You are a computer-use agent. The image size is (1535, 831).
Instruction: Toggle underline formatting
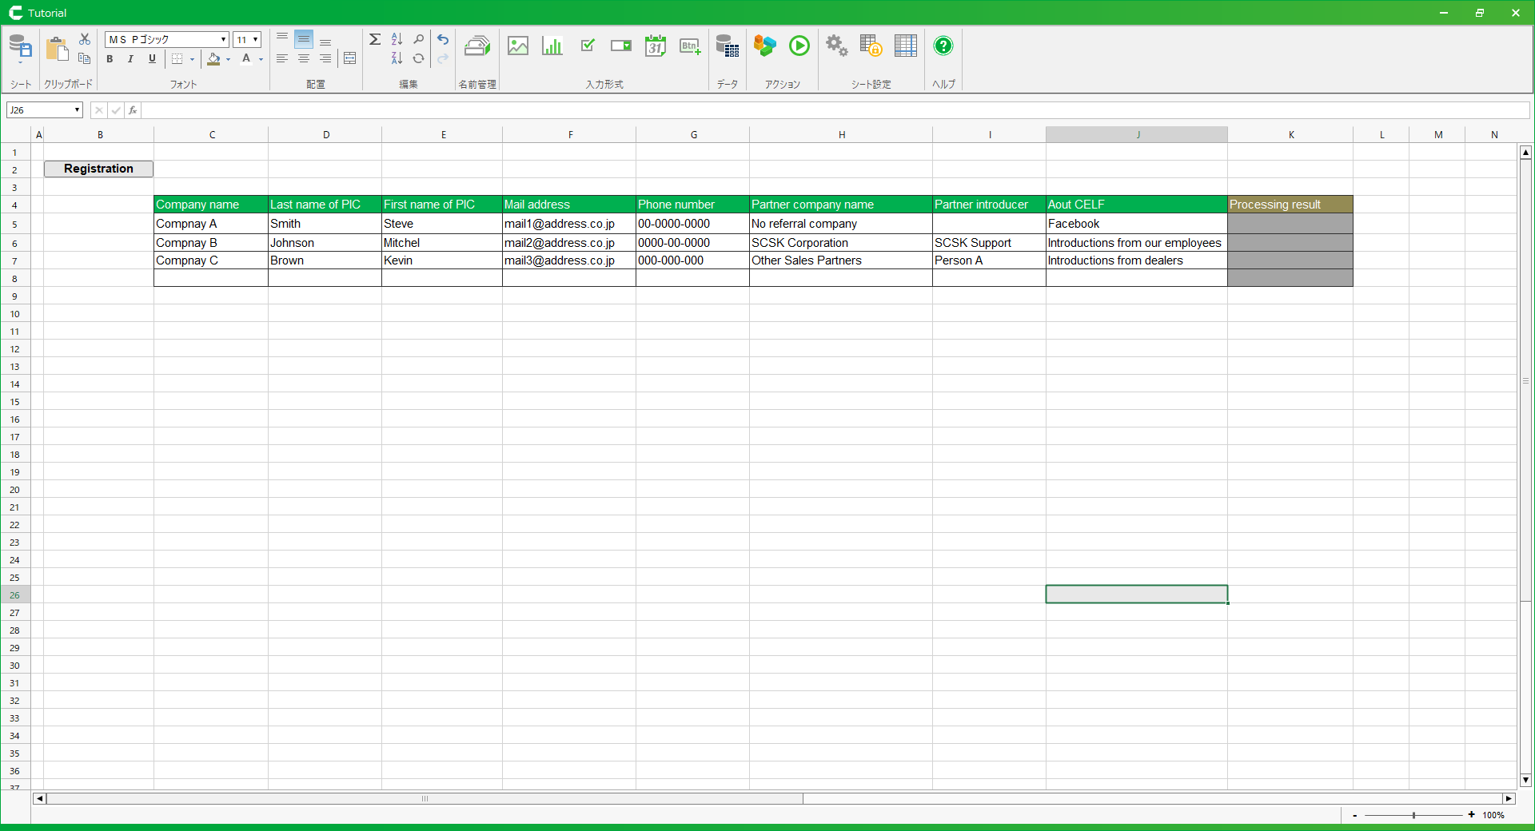(152, 59)
